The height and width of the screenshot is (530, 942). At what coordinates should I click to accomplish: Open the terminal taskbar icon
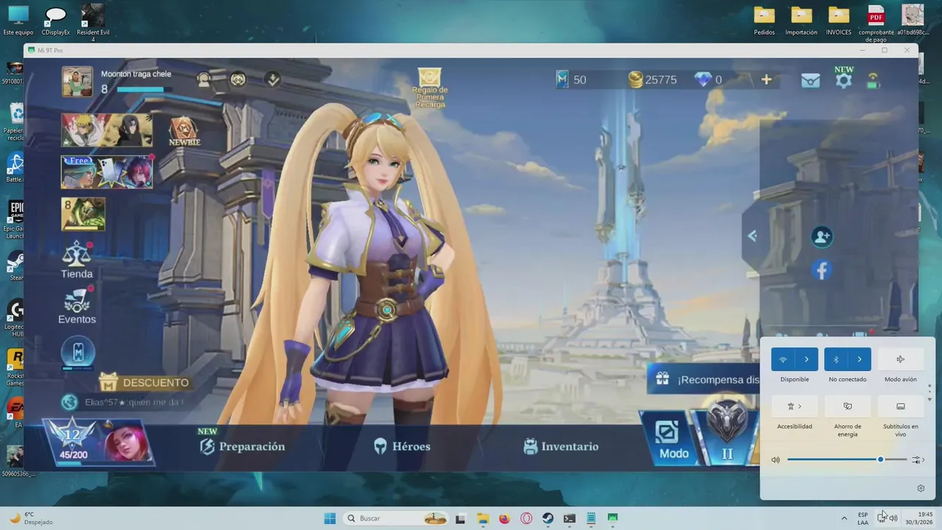click(570, 518)
